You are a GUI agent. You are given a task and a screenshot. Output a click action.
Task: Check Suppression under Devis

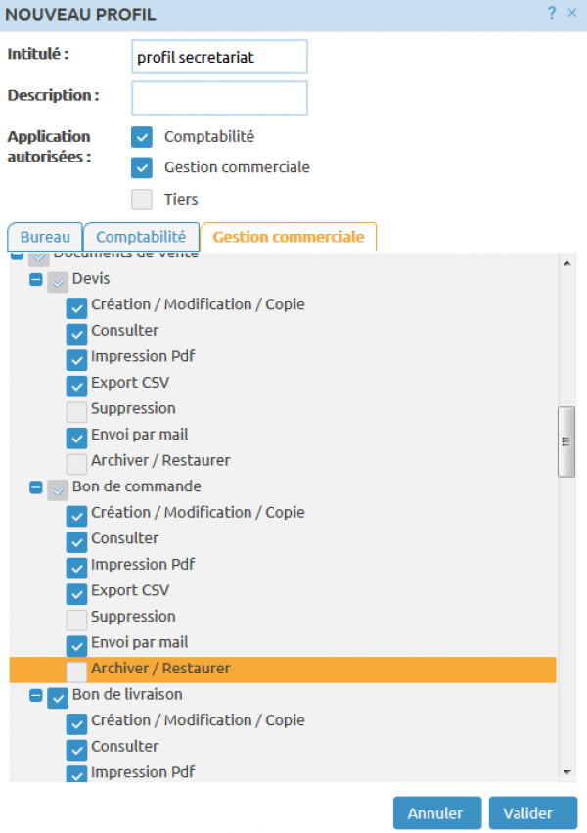pos(76,410)
